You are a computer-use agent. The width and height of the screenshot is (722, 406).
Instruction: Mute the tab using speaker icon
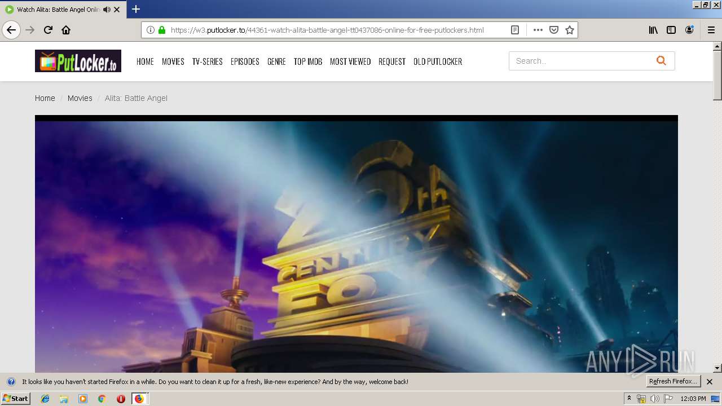[107, 10]
